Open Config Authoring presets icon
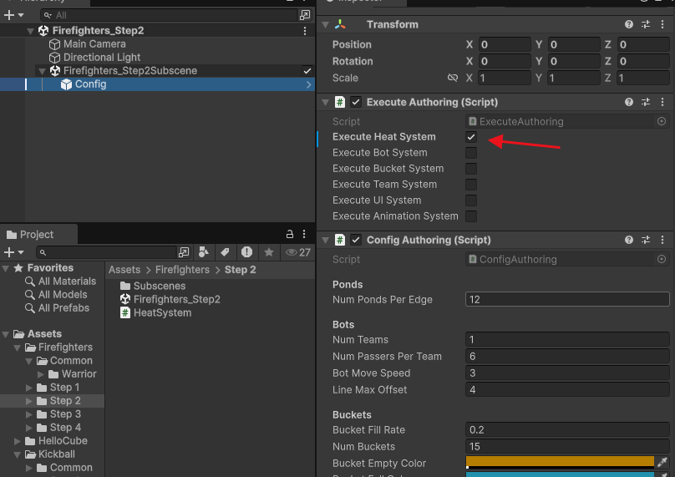This screenshot has width=675, height=477. coord(646,240)
